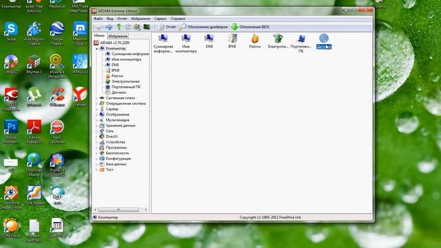Image resolution: width=441 pixels, height=248 pixels.
Task: Open the Суммарная информация icon in the right pane
Action: [163, 43]
